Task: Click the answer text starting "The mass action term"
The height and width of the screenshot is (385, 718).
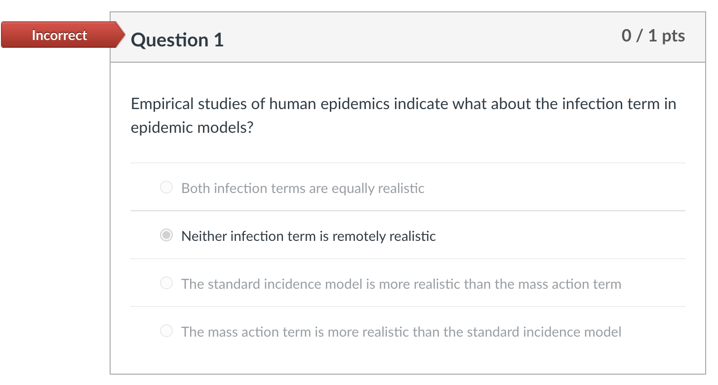Action: [x=401, y=332]
